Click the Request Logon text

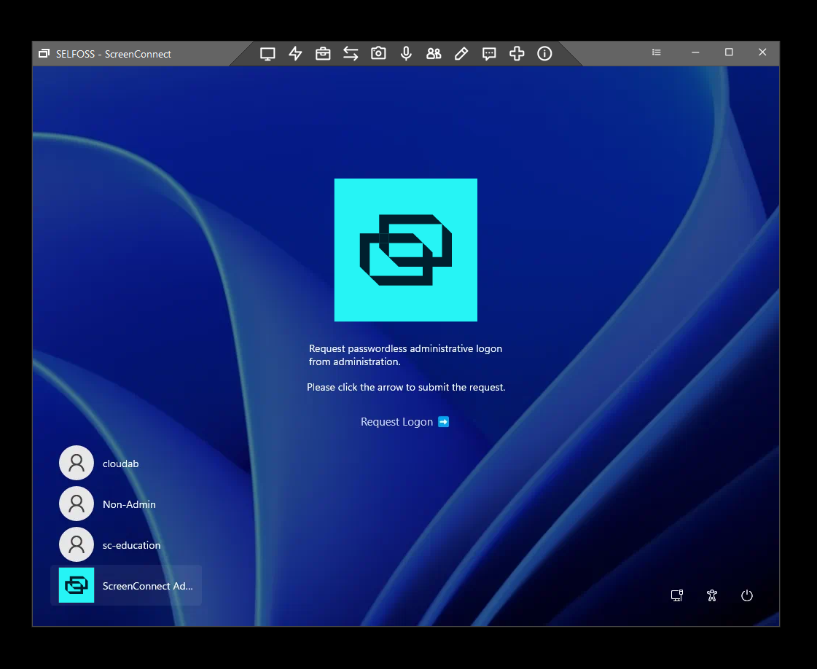coord(396,421)
